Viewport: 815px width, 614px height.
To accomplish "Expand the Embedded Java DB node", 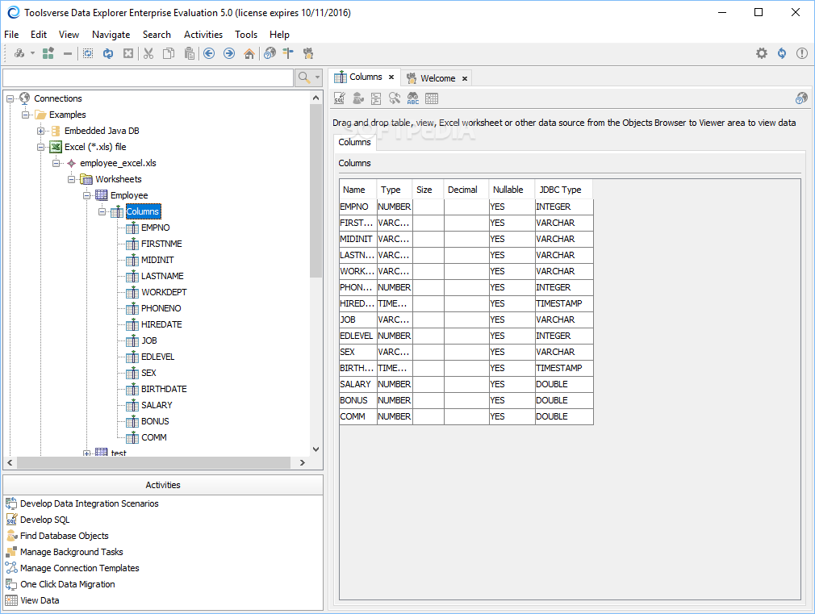I will (x=40, y=131).
